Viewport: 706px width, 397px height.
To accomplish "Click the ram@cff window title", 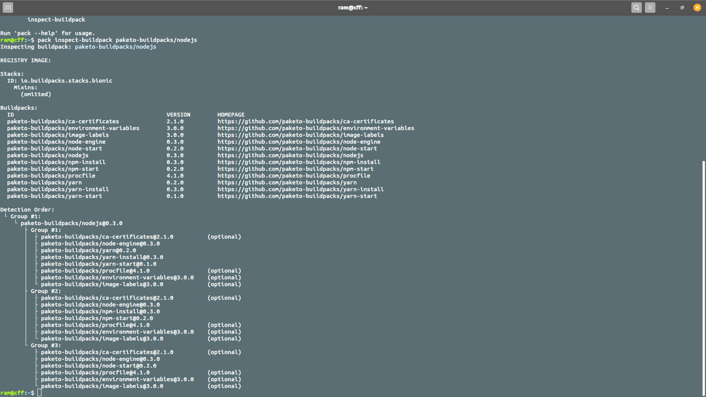I will pyautogui.click(x=353, y=7).
